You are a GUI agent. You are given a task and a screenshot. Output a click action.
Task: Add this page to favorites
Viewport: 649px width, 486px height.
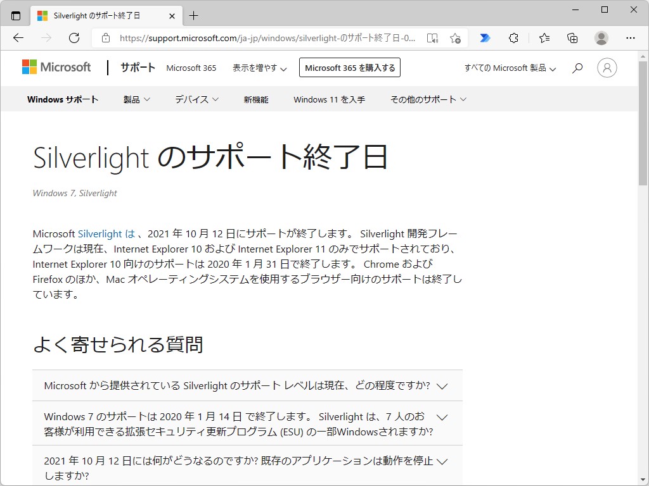tap(455, 38)
